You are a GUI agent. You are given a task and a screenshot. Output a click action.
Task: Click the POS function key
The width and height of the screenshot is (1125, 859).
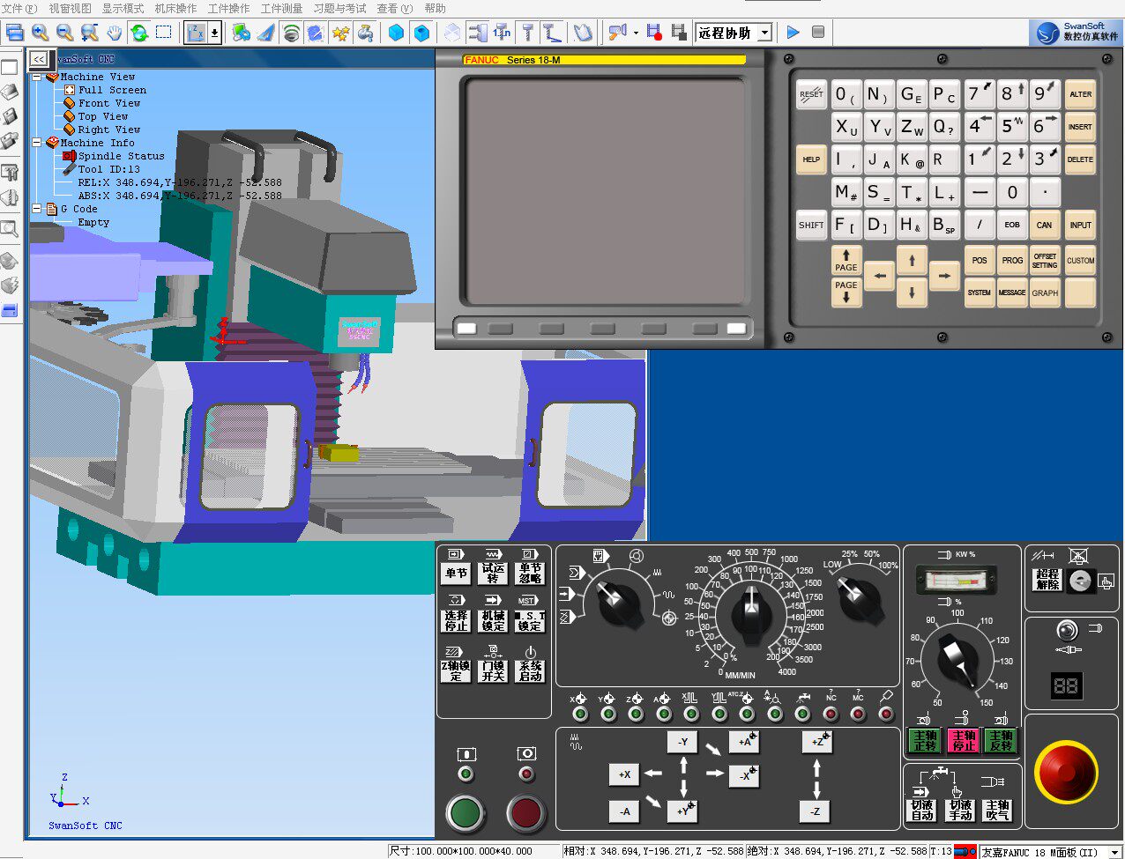coord(980,261)
